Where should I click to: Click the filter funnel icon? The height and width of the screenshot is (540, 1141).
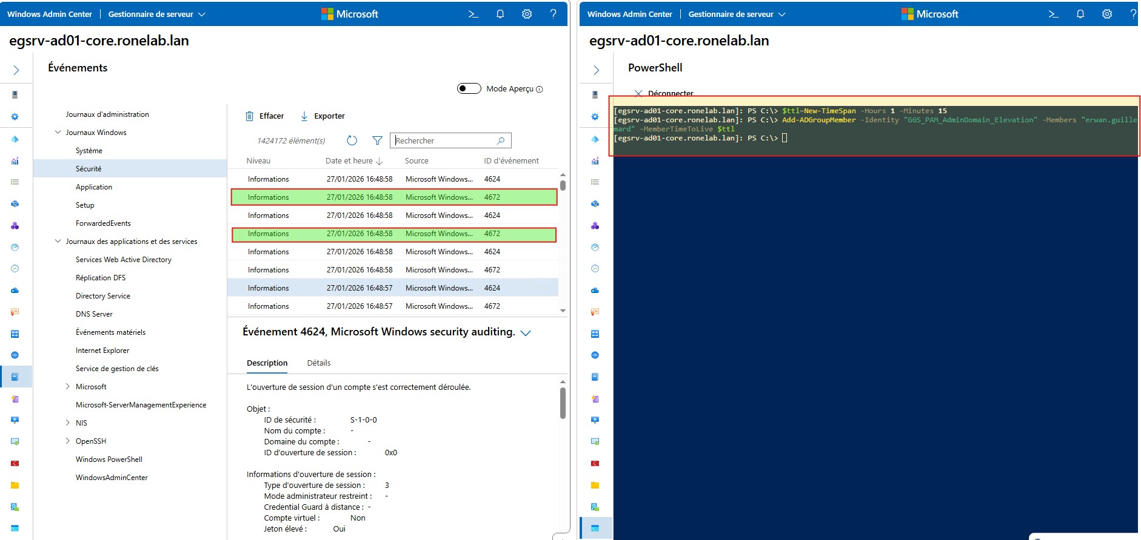point(377,140)
